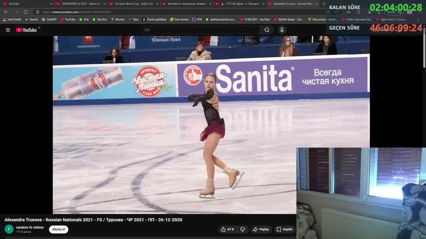Click the magnifier search button
This screenshot has width=426, height=239.
267,30
